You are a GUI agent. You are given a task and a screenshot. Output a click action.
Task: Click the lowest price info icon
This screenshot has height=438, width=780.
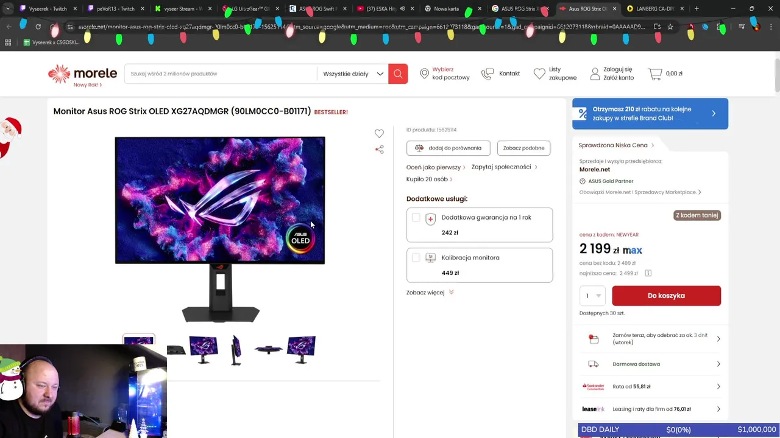click(x=648, y=273)
